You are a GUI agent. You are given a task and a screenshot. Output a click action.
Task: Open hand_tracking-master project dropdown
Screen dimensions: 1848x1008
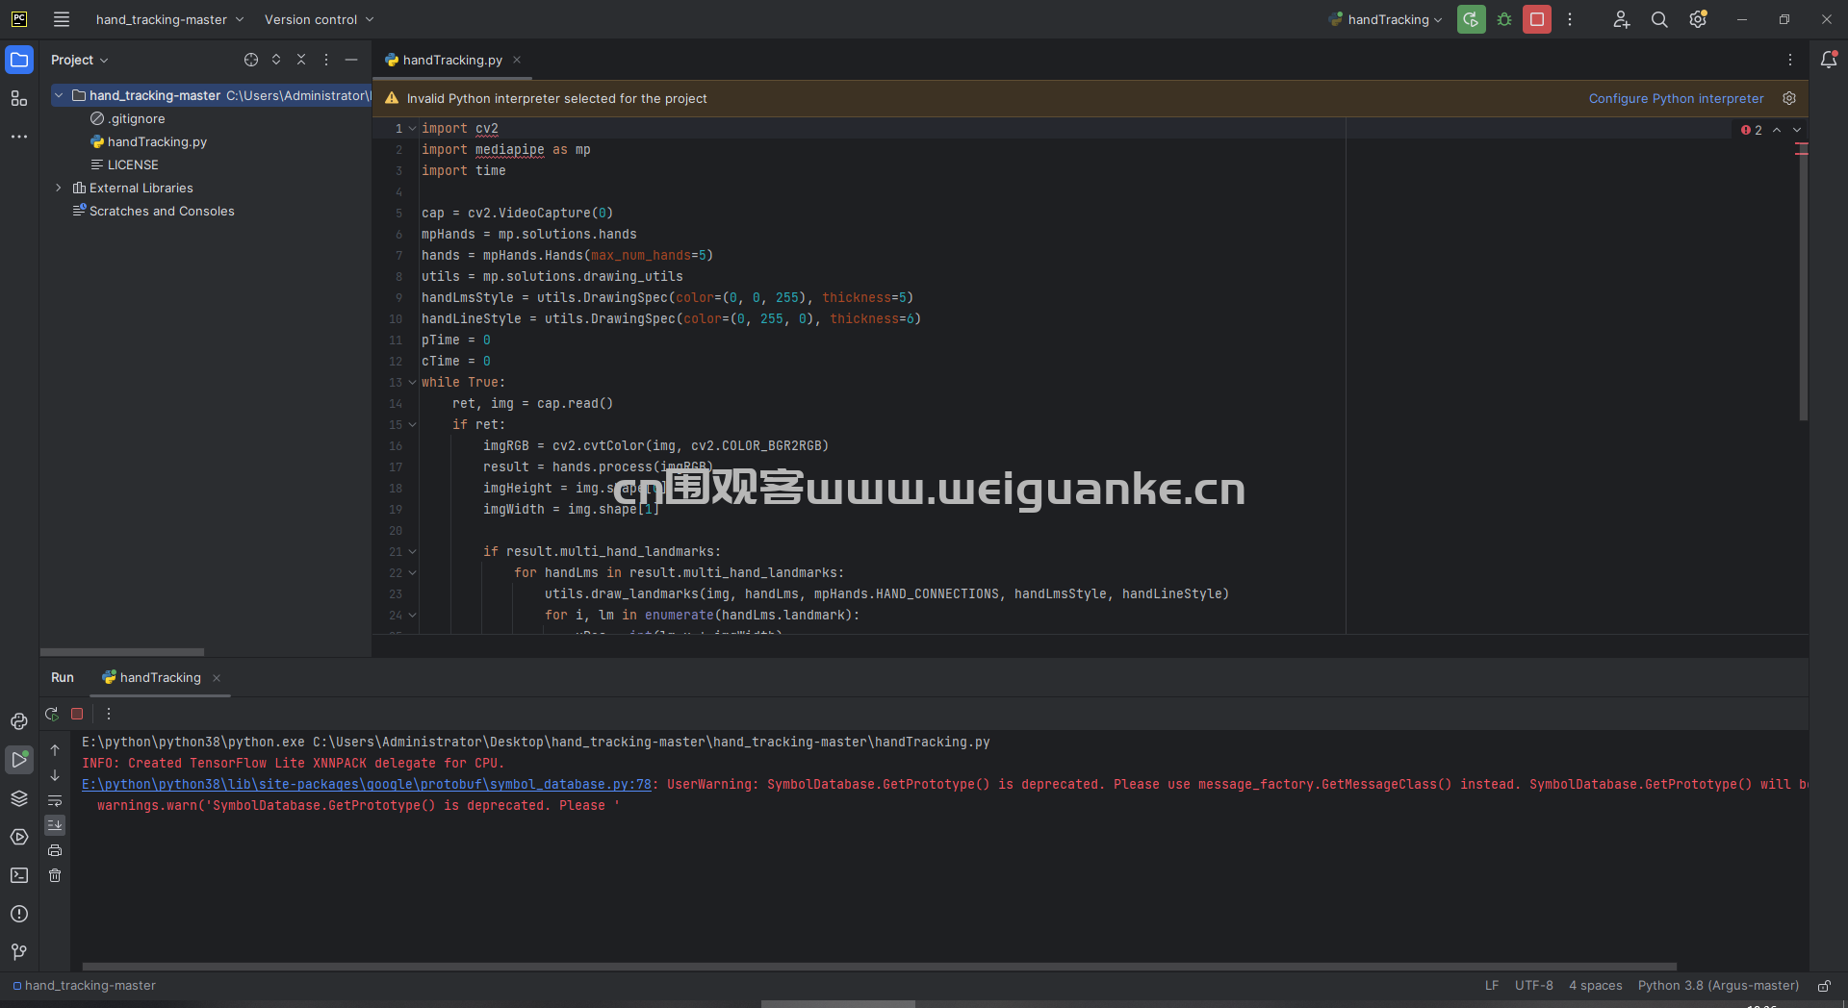pos(169,19)
